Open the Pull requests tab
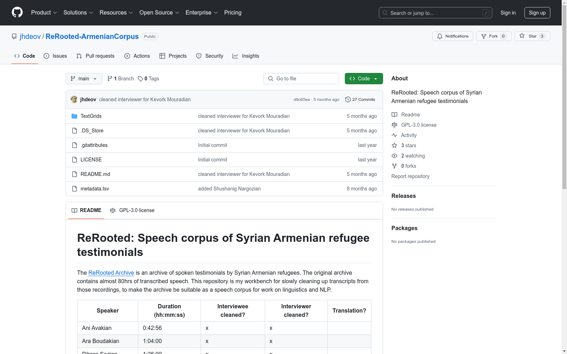The image size is (567, 354). tap(95, 56)
